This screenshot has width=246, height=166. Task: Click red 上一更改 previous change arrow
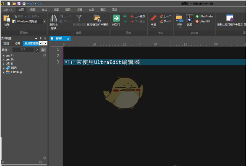(132, 16)
